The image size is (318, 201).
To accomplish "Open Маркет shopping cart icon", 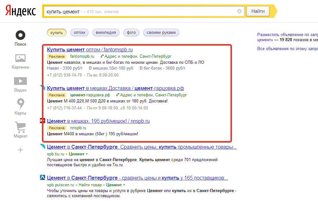I will coord(20,127).
